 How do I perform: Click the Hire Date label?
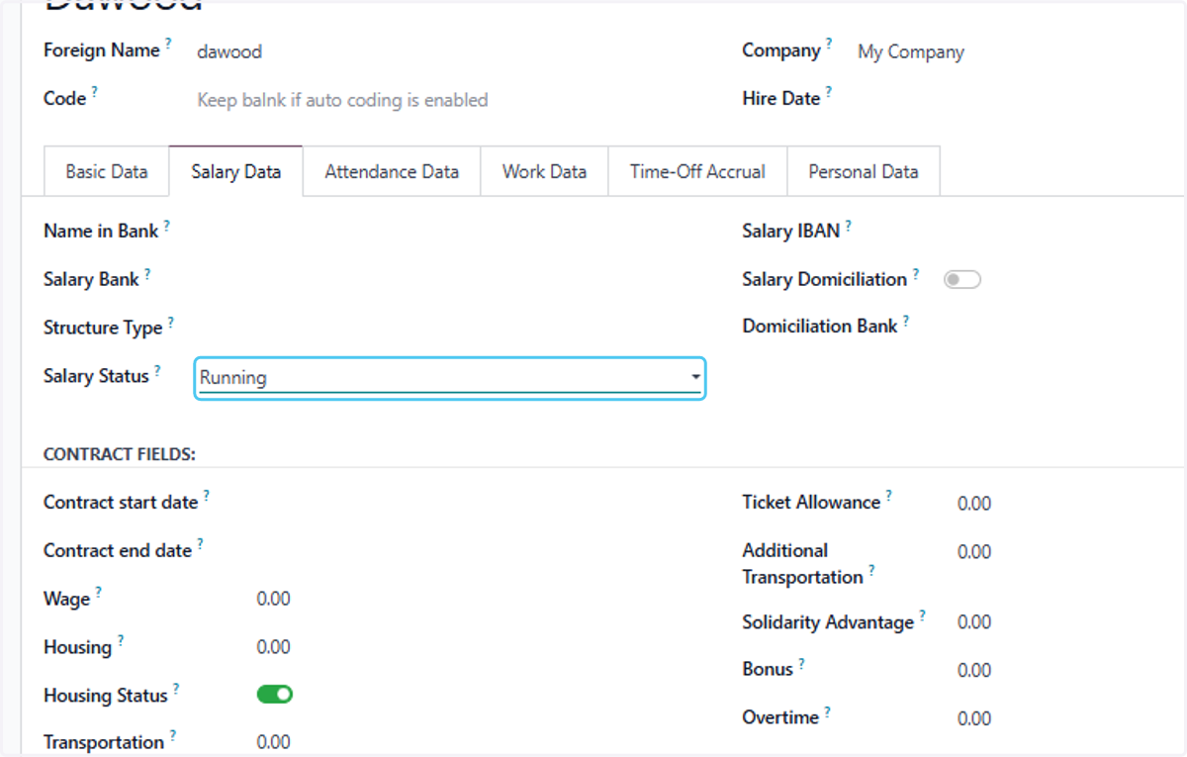781,99
